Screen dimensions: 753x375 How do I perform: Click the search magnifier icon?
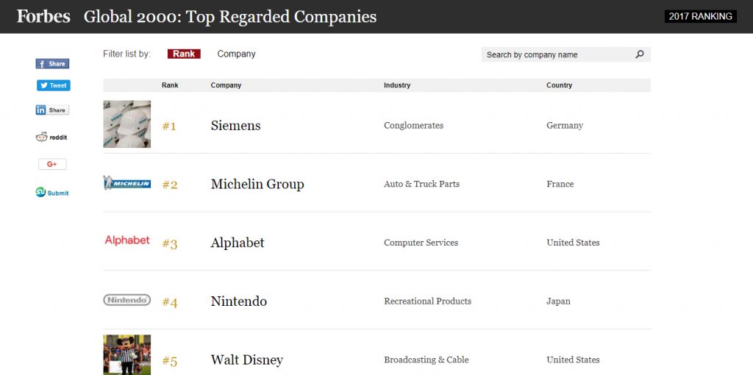point(639,54)
